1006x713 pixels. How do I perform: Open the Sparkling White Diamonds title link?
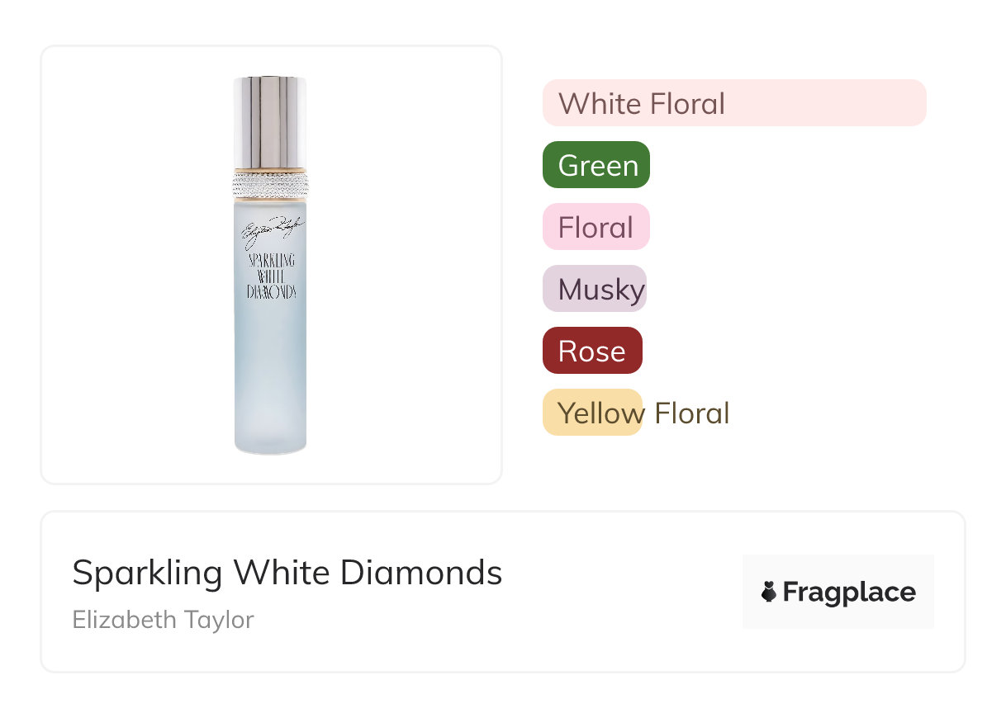coord(287,573)
